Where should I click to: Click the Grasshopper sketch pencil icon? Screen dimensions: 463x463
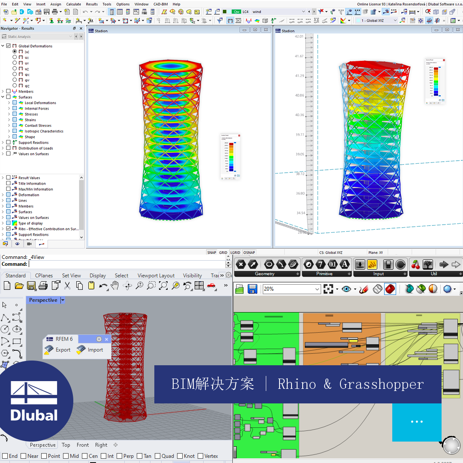[x=364, y=289]
